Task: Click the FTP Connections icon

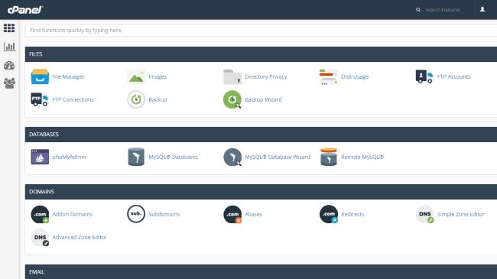Action: pos(40,99)
